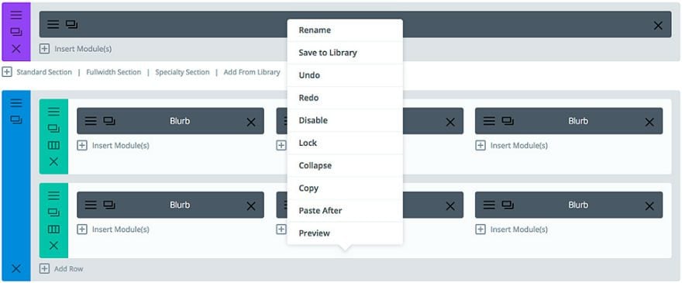Open the blue section's hamburger settings icon

(16, 103)
